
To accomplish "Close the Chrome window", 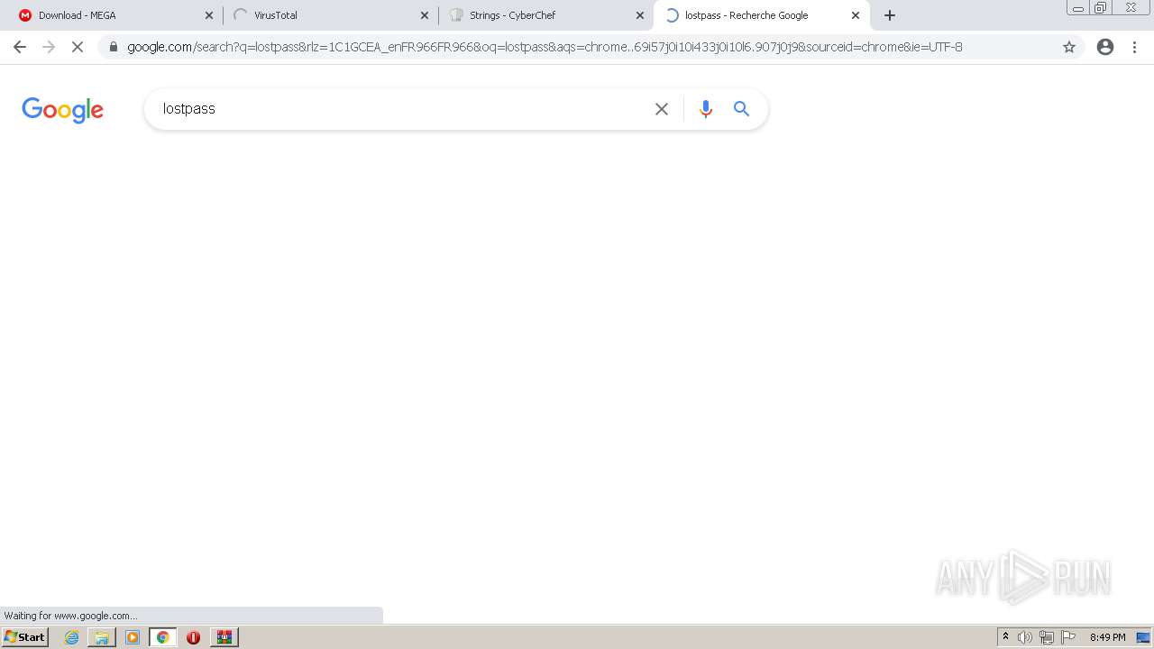I will (1131, 8).
